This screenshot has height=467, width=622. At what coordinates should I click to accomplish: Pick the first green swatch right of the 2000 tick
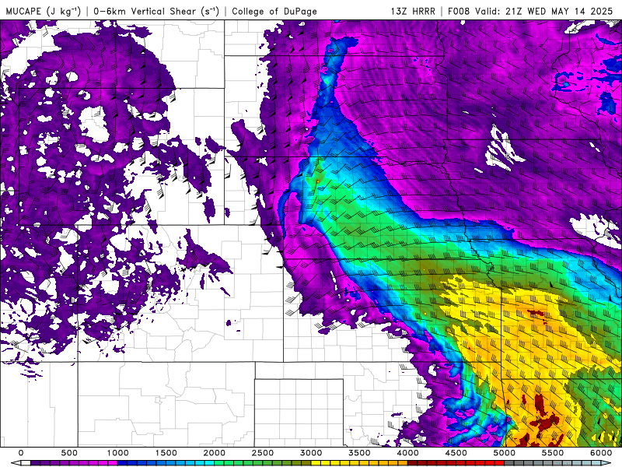pyautogui.click(x=219, y=463)
